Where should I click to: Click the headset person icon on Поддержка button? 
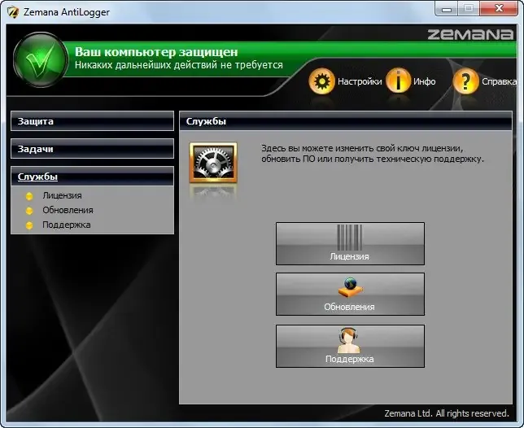[x=348, y=340]
